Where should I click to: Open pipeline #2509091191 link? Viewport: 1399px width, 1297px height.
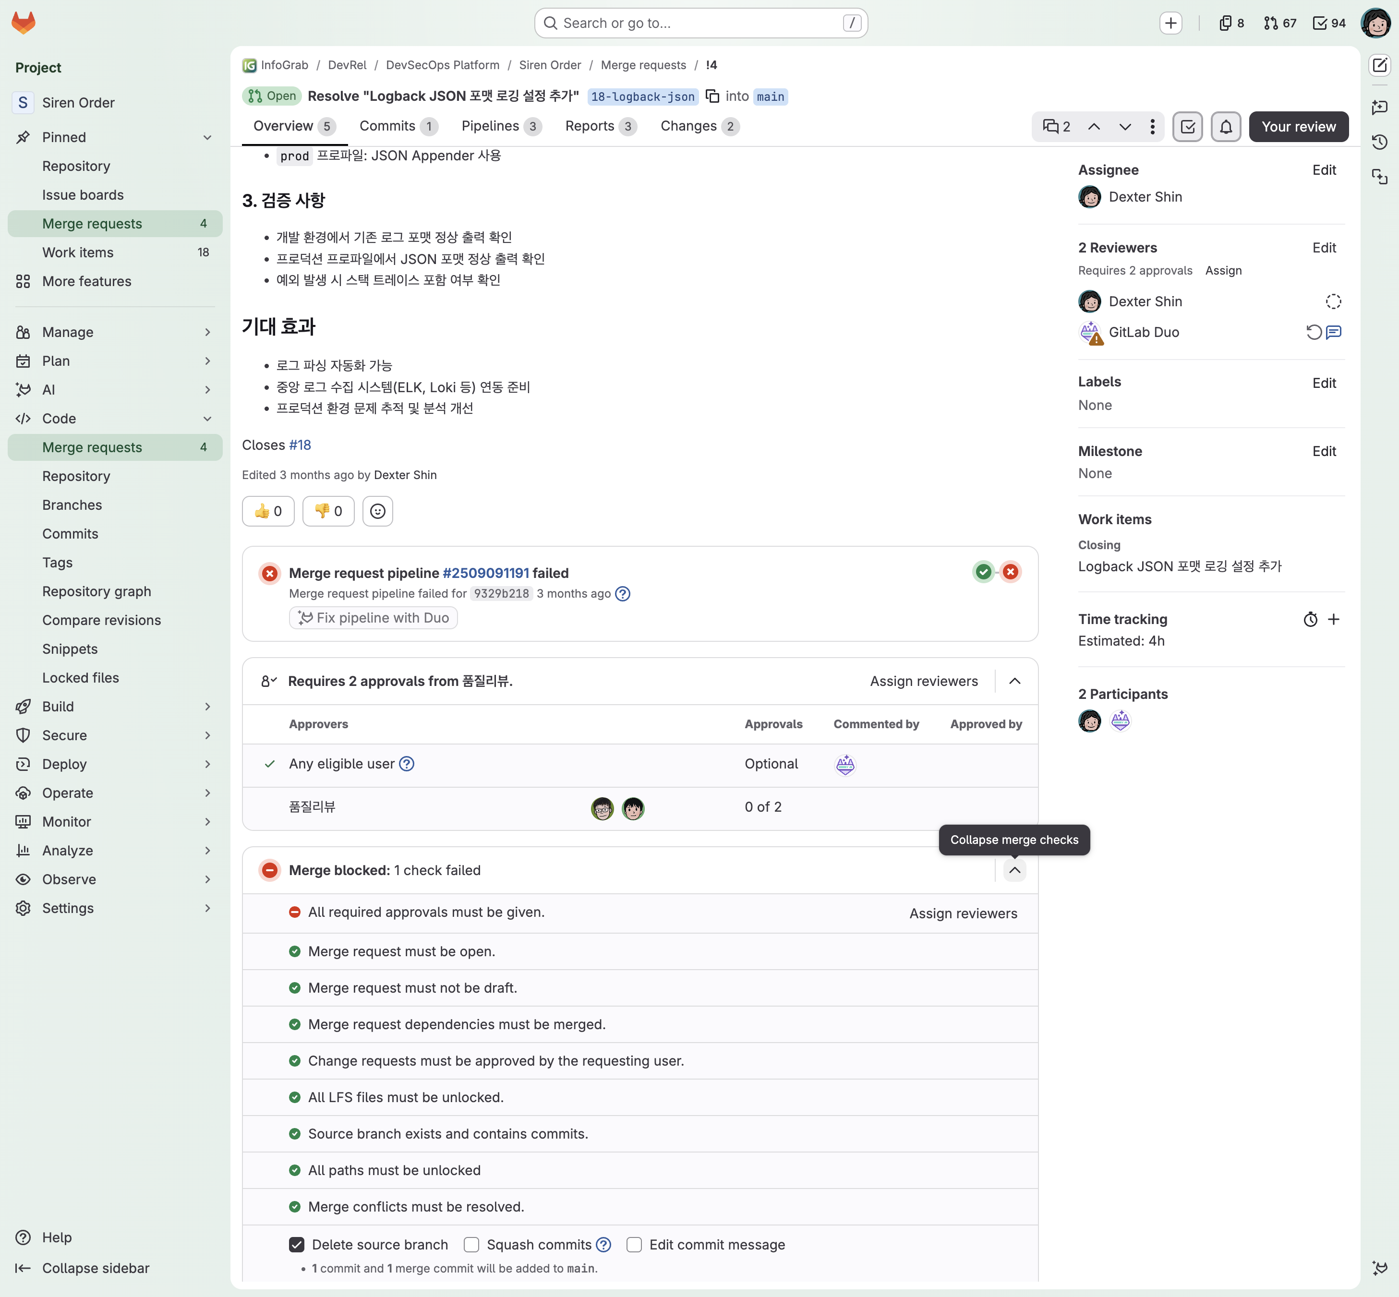pyautogui.click(x=486, y=573)
